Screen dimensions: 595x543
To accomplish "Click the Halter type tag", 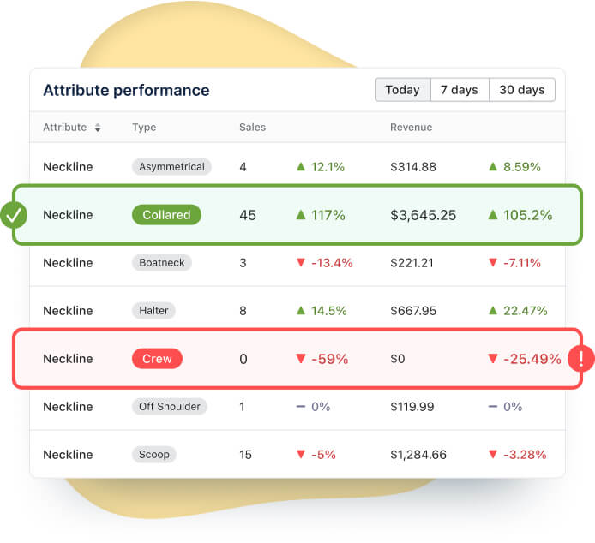I will click(154, 311).
